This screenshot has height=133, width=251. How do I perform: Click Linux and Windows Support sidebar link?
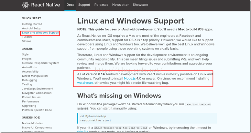coord(41,33)
